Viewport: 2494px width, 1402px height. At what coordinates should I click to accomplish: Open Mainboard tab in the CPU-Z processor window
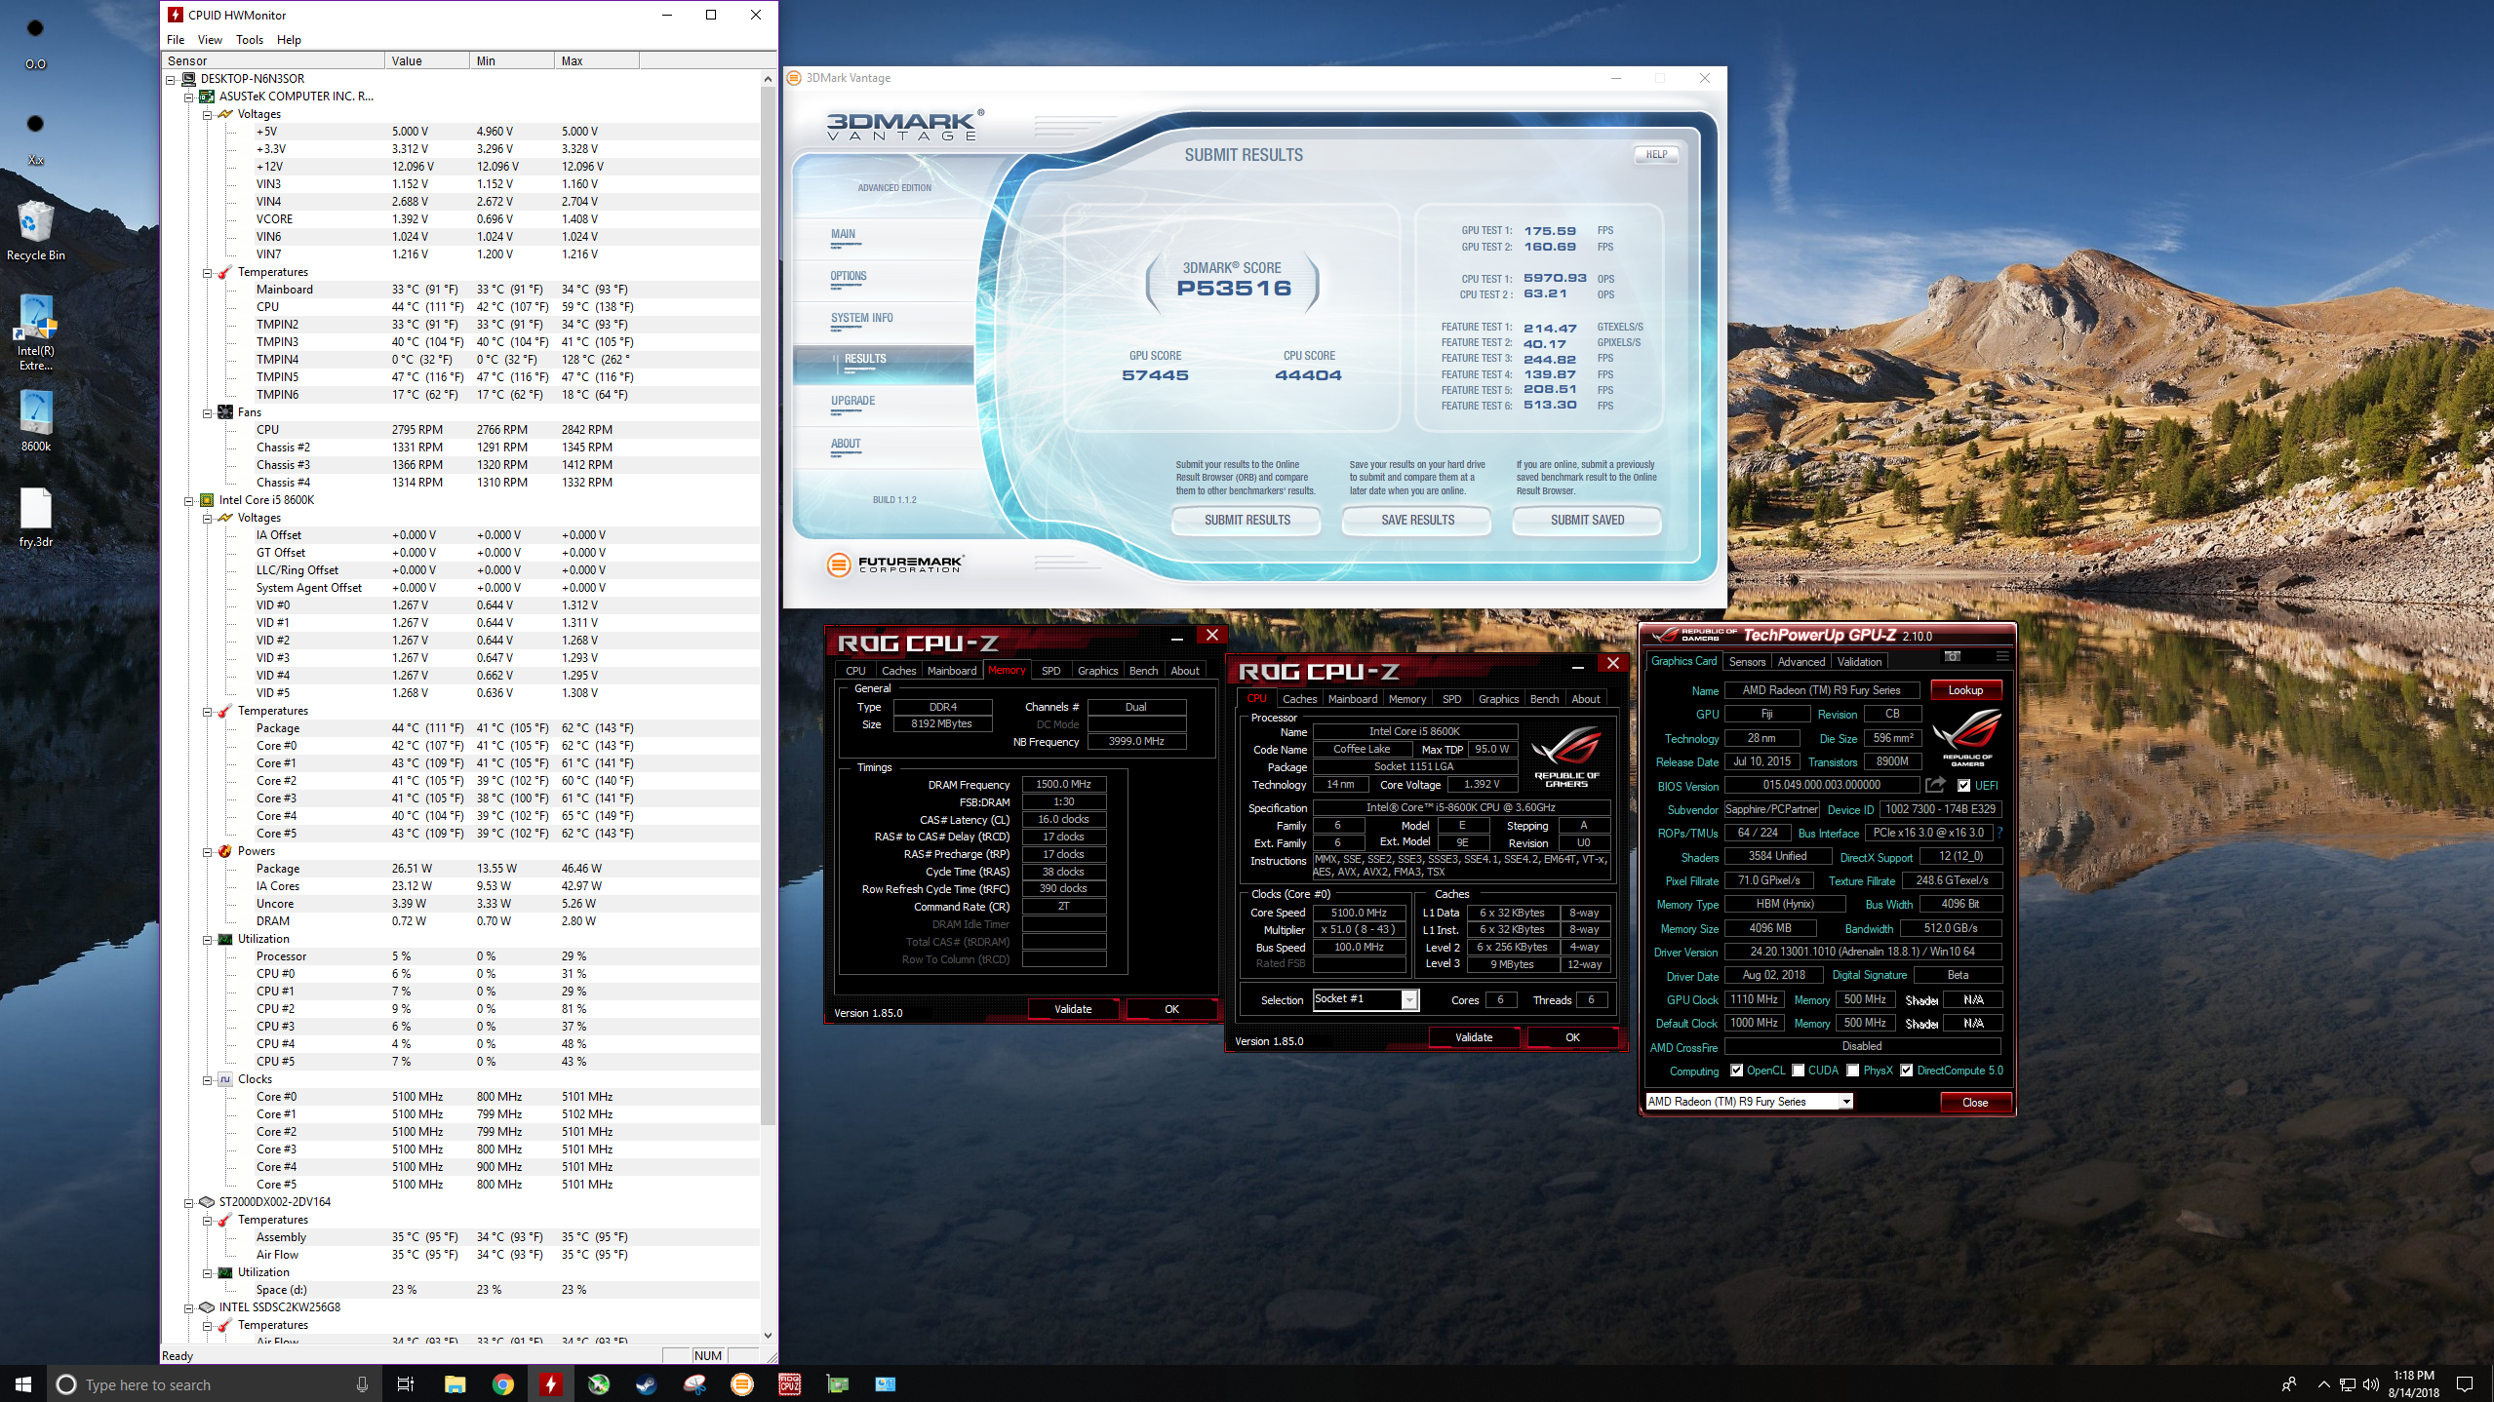[x=1353, y=699]
